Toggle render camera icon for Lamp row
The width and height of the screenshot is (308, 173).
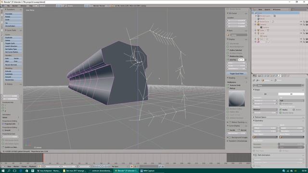click(x=307, y=33)
